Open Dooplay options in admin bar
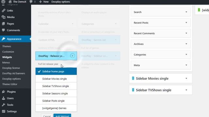Screen dimensions: 209x117 point(61,2)
